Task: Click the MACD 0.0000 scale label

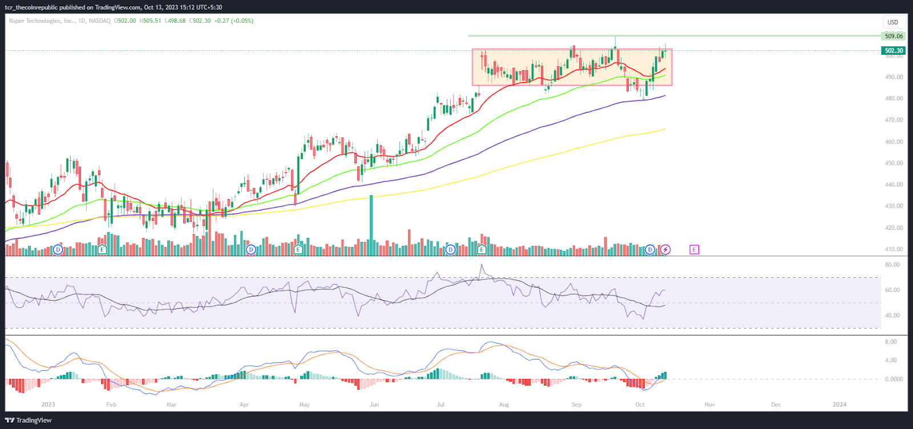Action: coord(894,379)
